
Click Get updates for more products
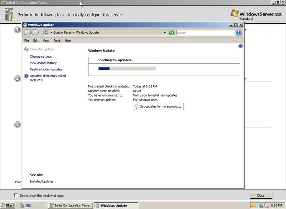click(158, 107)
